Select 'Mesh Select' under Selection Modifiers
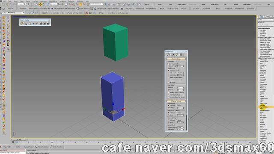 (263, 30)
